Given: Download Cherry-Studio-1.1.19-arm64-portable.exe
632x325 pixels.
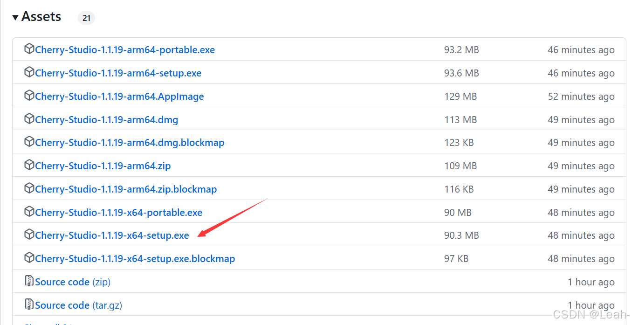Looking at the screenshot, I should (125, 50).
